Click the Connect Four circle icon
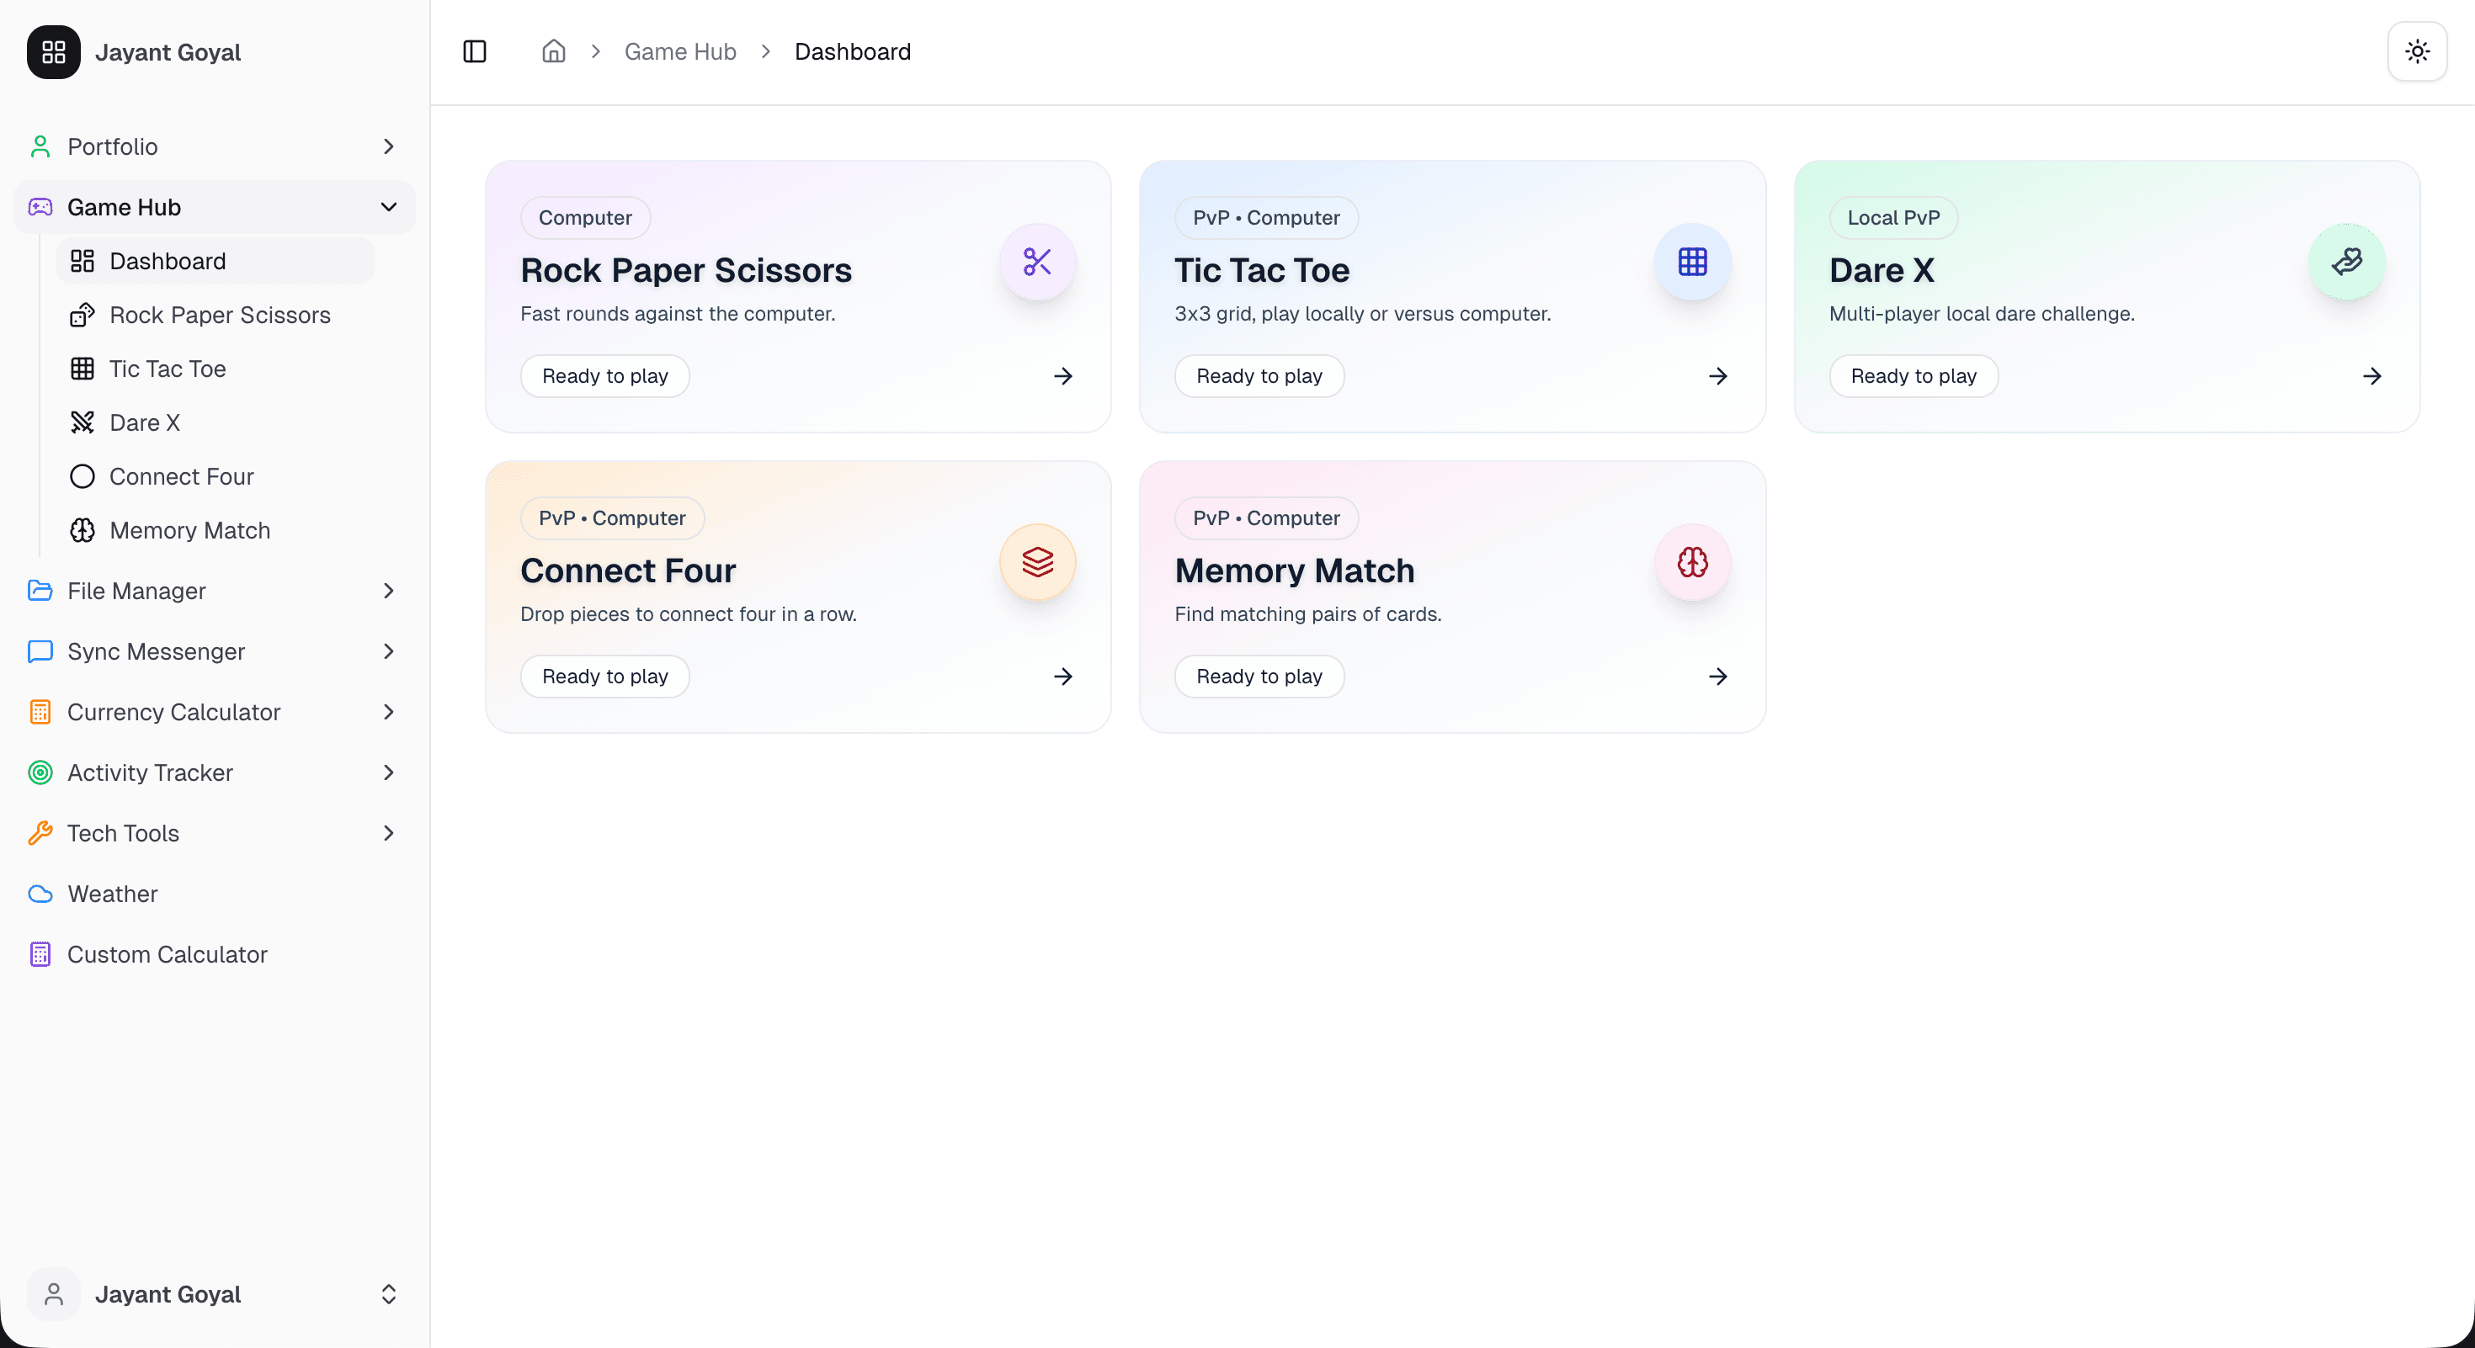This screenshot has width=2475, height=1348. click(x=82, y=476)
